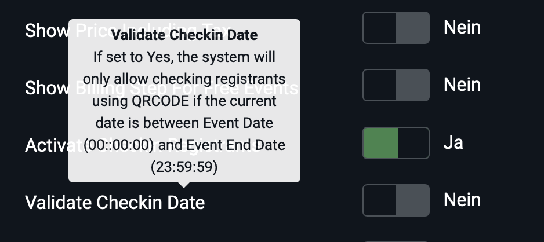Click the tooltip text mentioning QRCODE

pos(184,101)
